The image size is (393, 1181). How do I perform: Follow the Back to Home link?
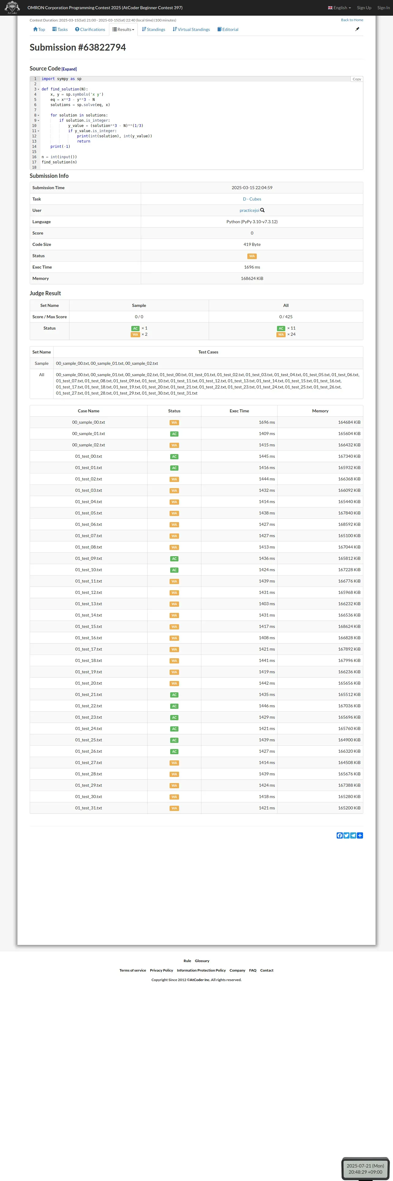(352, 20)
